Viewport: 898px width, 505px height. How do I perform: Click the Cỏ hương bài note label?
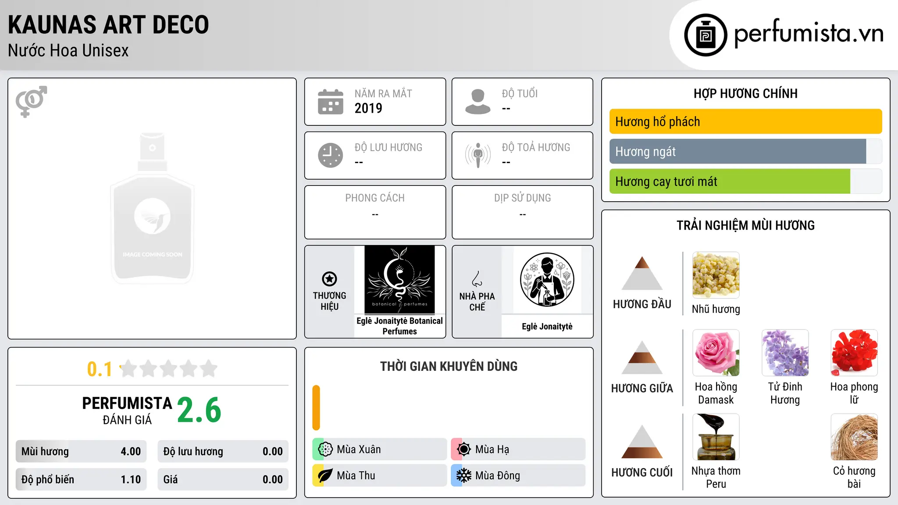tap(854, 477)
